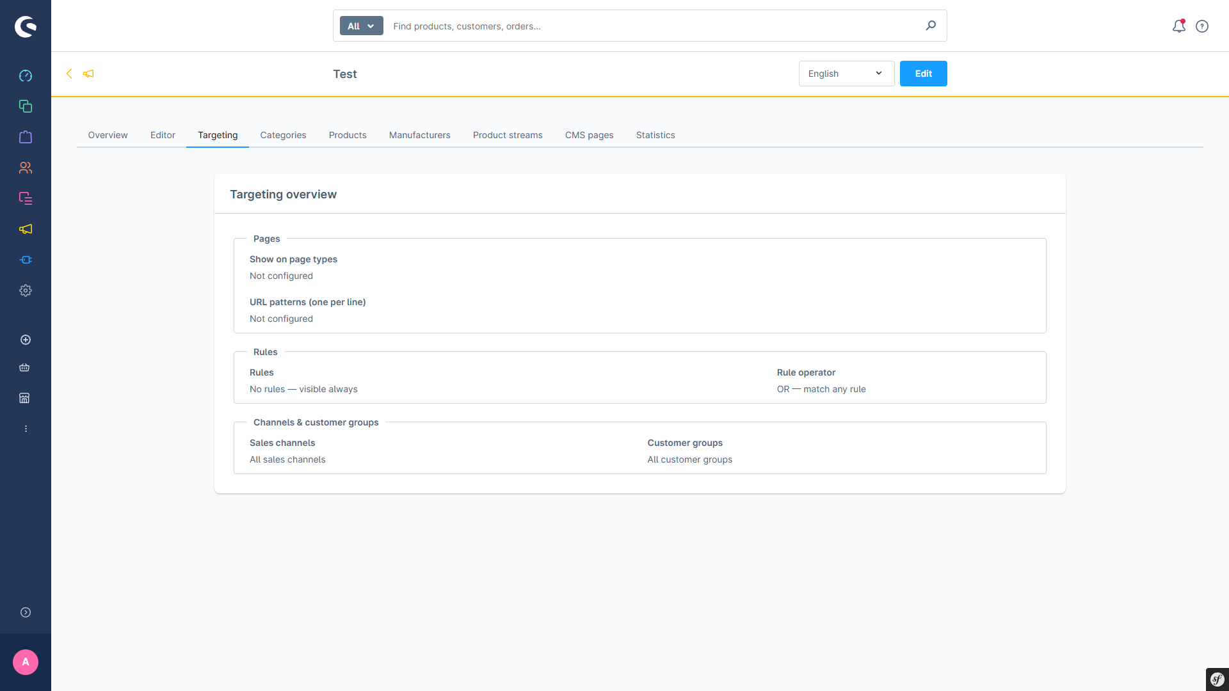This screenshot has width=1229, height=691.
Task: Switch to the Categories tab
Action: pos(283,135)
